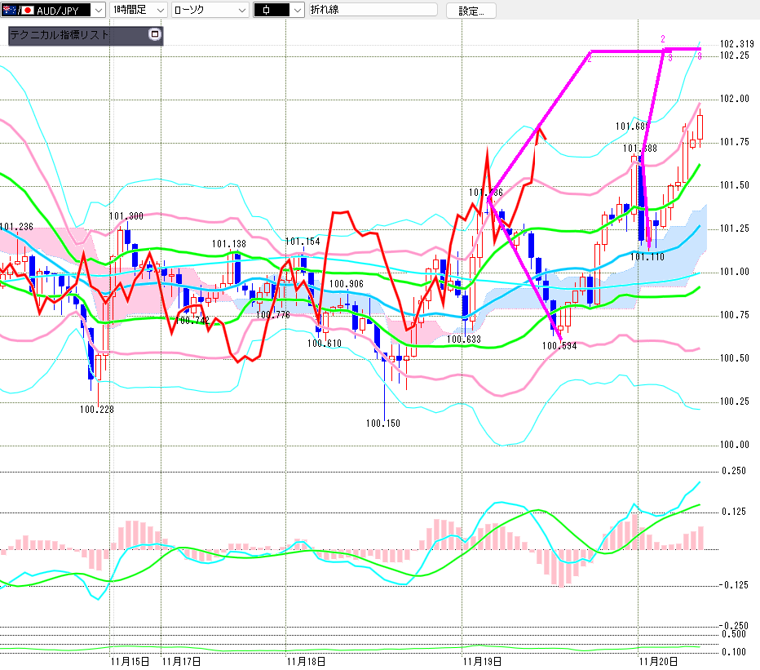Click the 102.00 level on the price axis
The image size is (760, 670).
735,100
